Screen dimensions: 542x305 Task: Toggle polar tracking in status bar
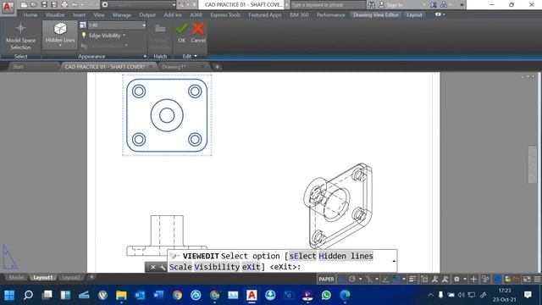pyautogui.click(x=352, y=279)
